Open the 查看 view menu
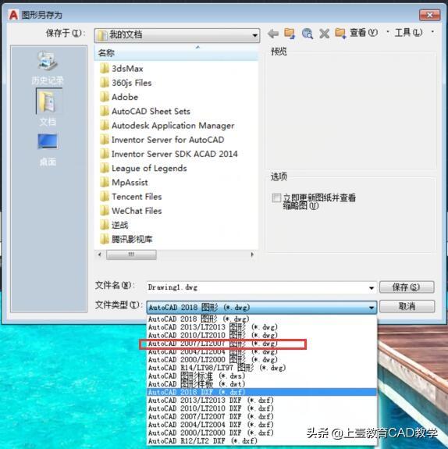 364,33
